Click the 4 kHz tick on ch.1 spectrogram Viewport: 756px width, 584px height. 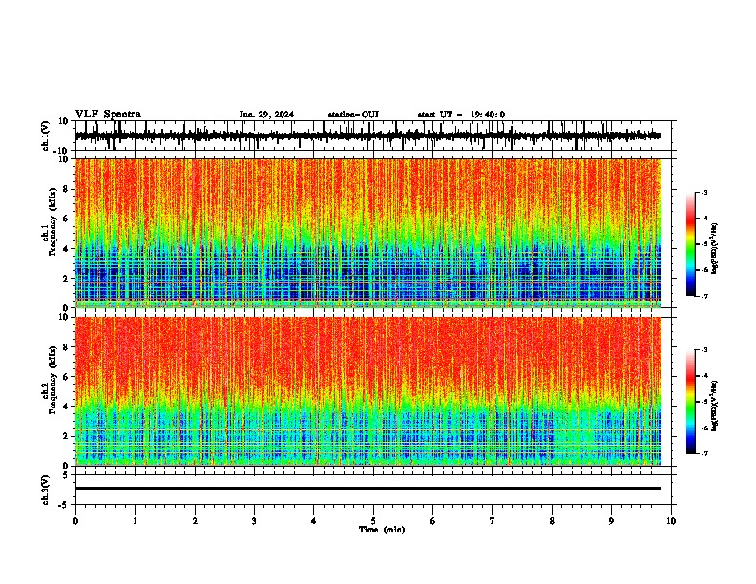66,249
